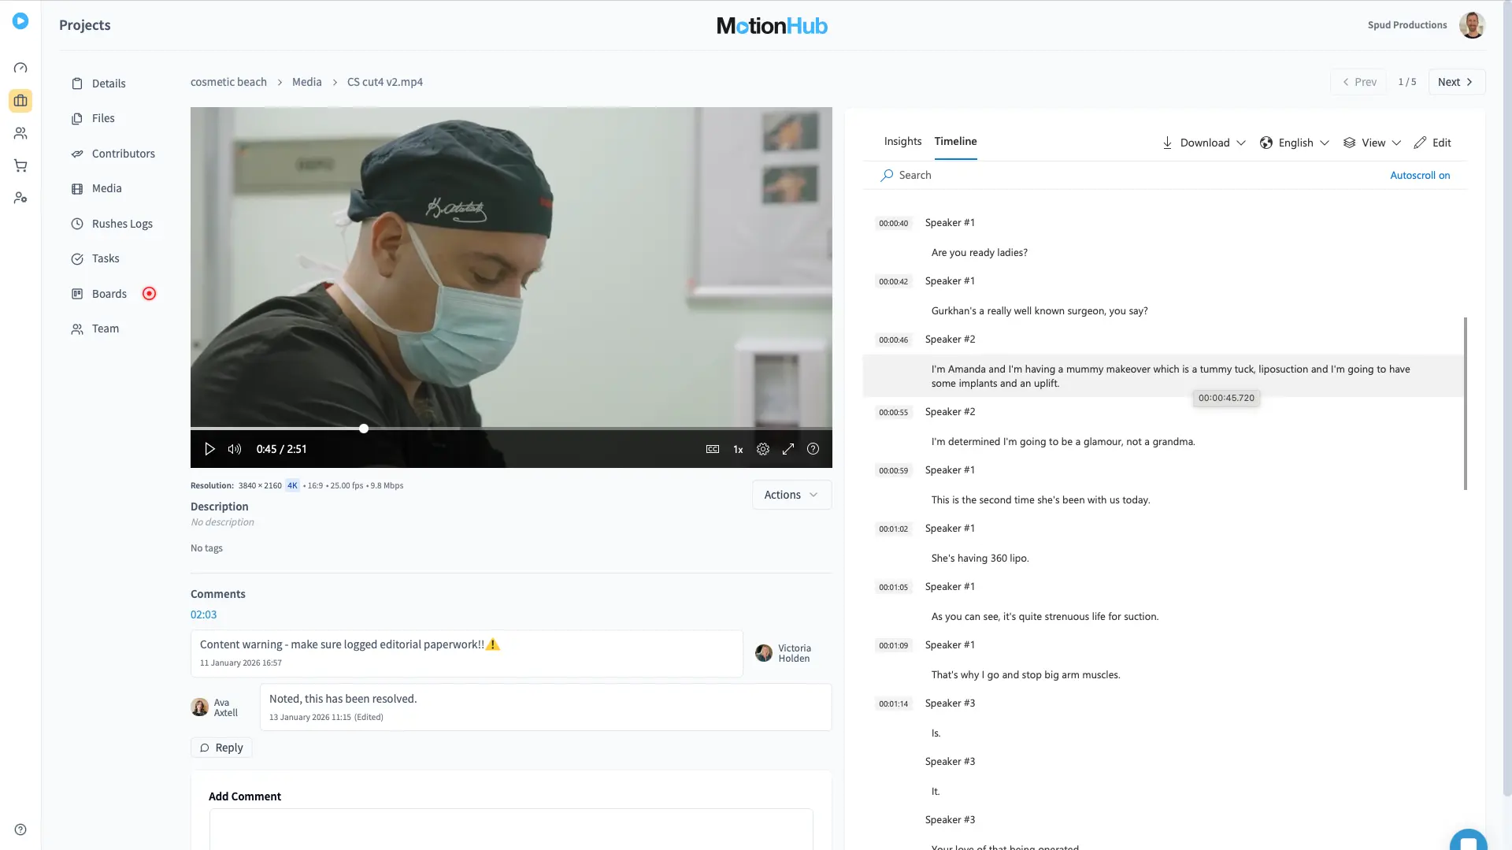Switch to the Insights tab
The height and width of the screenshot is (850, 1512).
(902, 142)
